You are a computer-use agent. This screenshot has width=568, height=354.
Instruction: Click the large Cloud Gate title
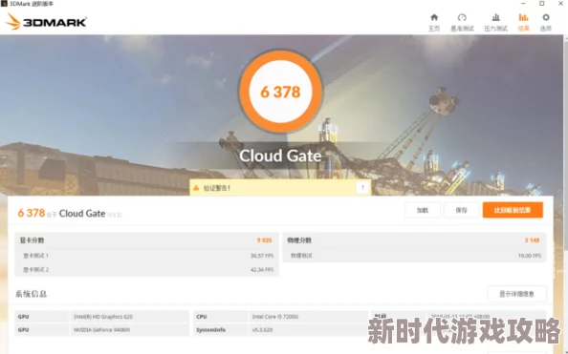(280, 156)
